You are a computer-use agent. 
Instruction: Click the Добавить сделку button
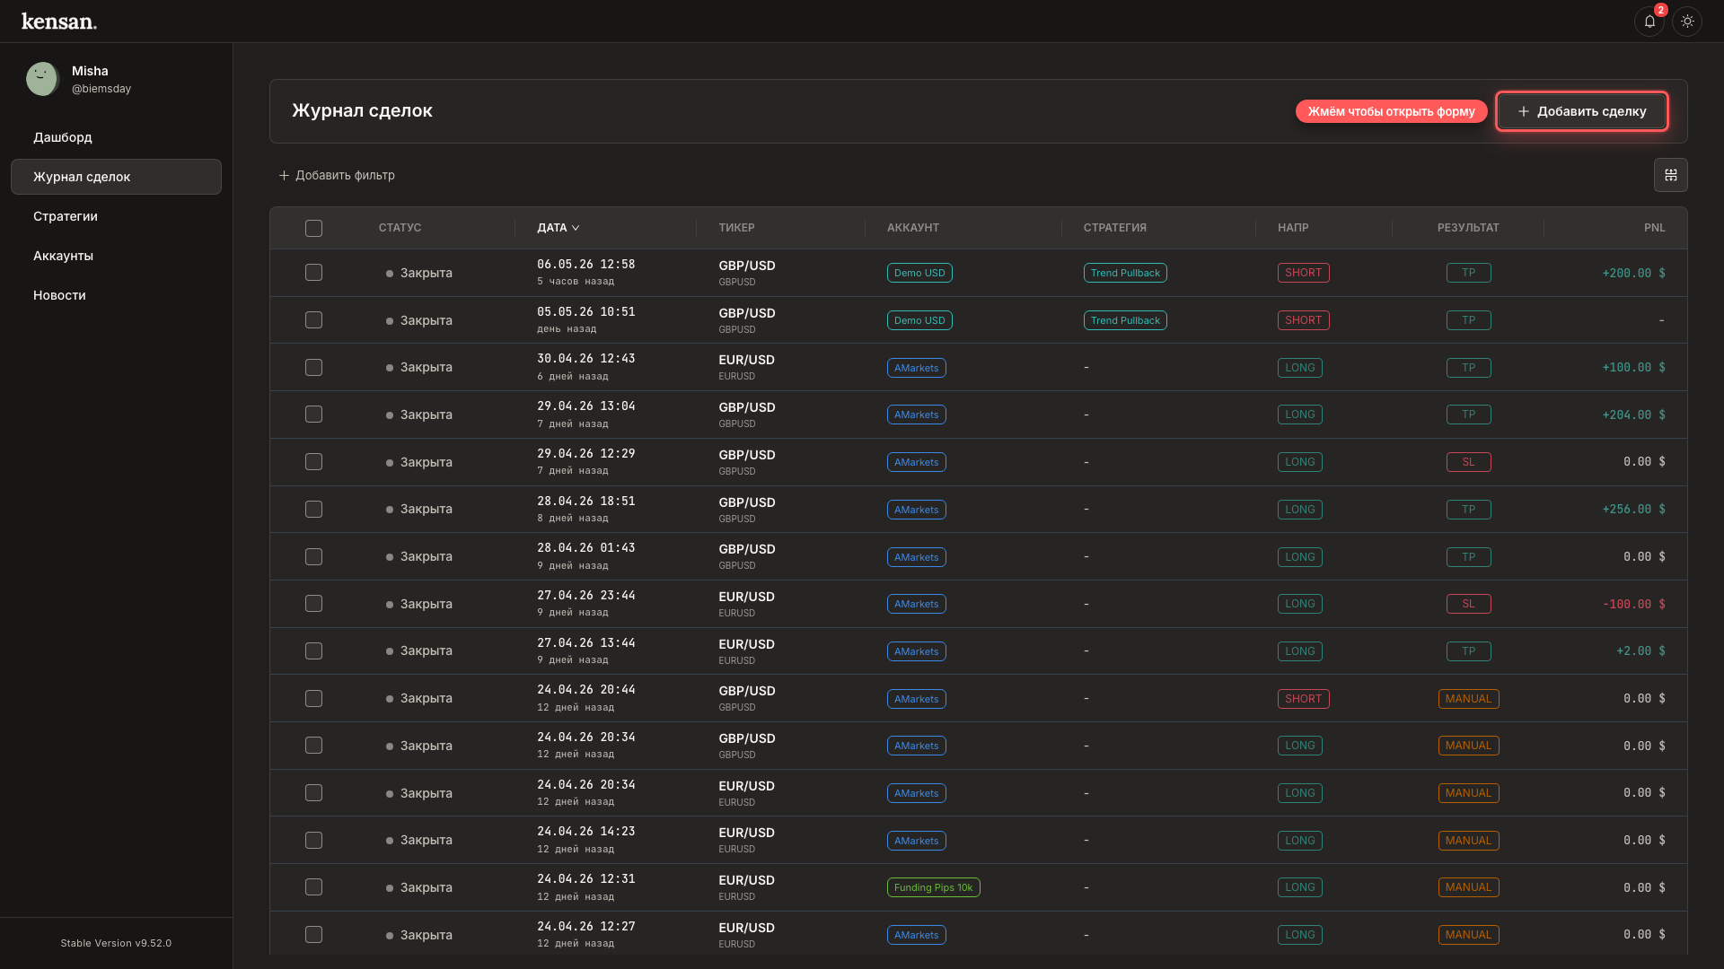click(1581, 111)
